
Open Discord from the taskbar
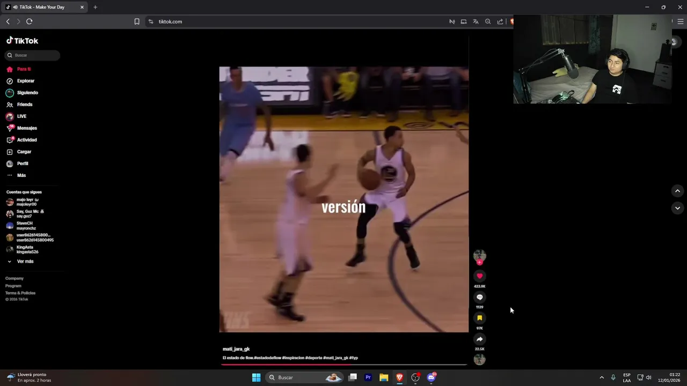click(x=431, y=377)
